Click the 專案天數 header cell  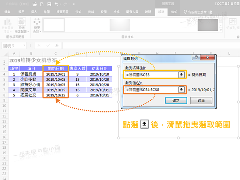(x=78, y=68)
